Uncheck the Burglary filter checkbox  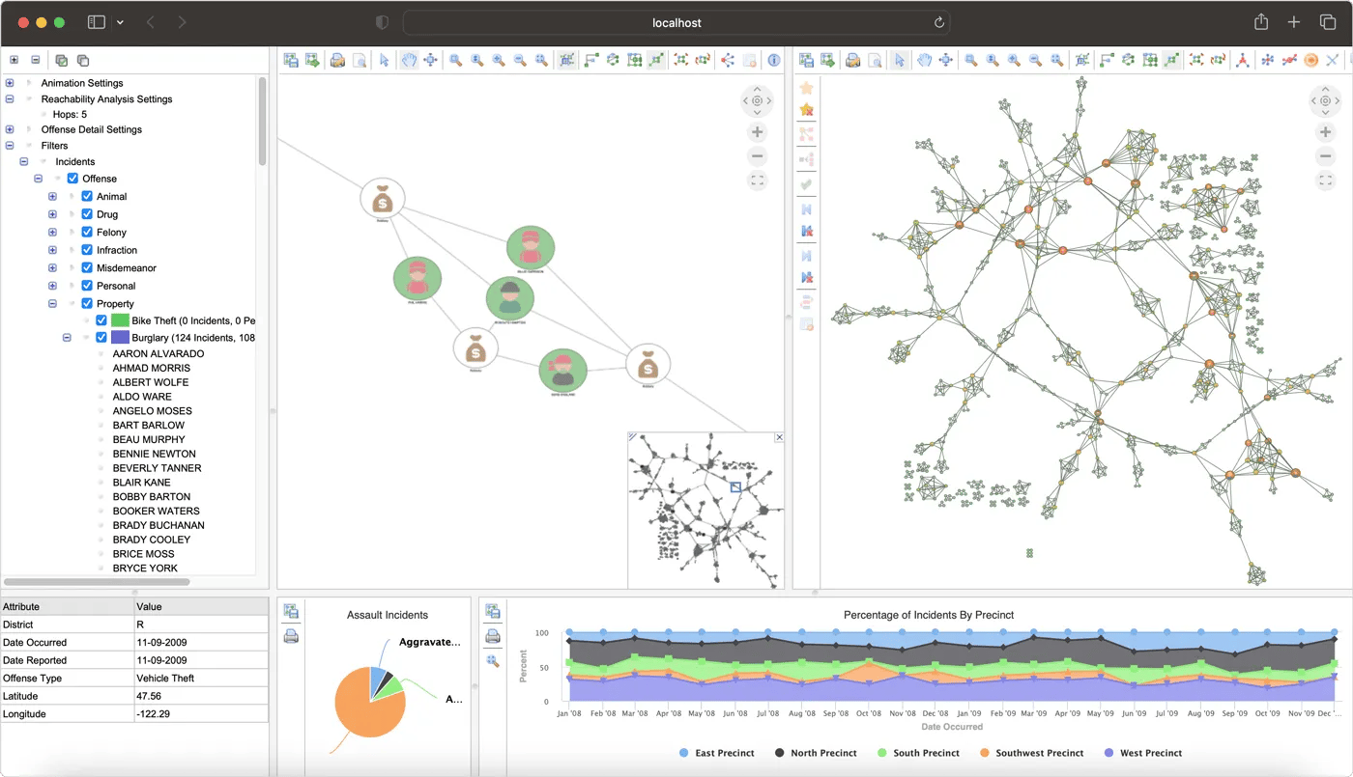(101, 337)
